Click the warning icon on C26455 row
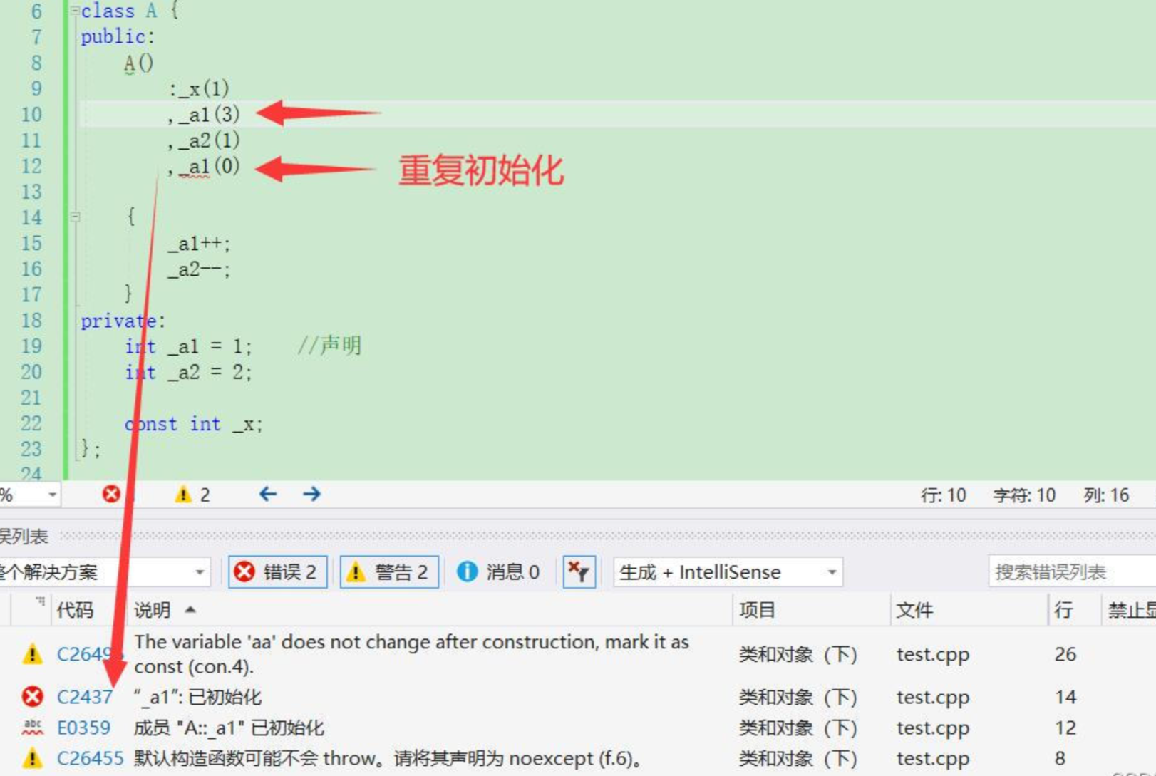 pos(32,758)
